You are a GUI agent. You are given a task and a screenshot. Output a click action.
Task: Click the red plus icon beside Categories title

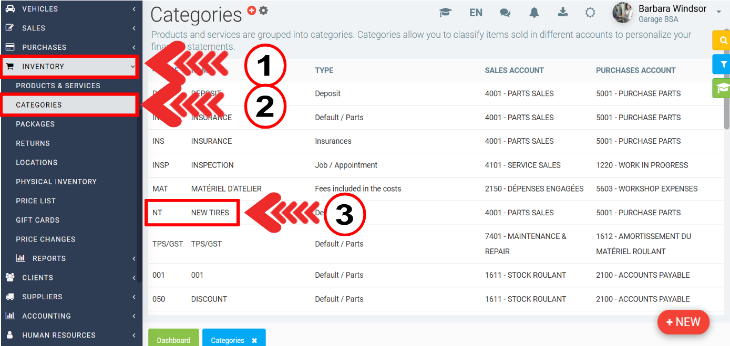coord(252,10)
